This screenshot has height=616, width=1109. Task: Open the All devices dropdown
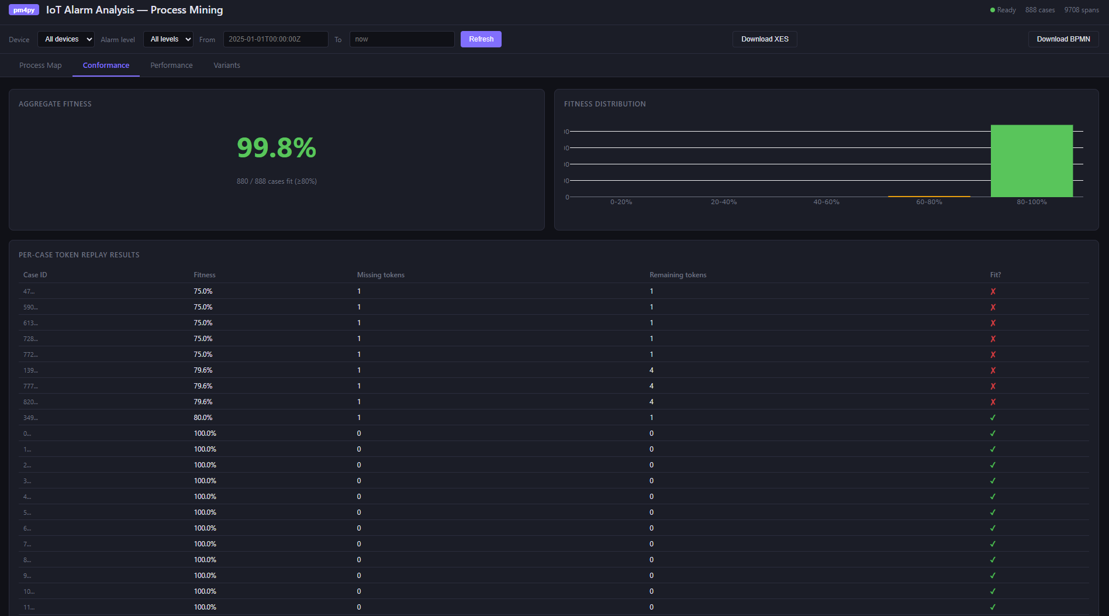point(65,39)
